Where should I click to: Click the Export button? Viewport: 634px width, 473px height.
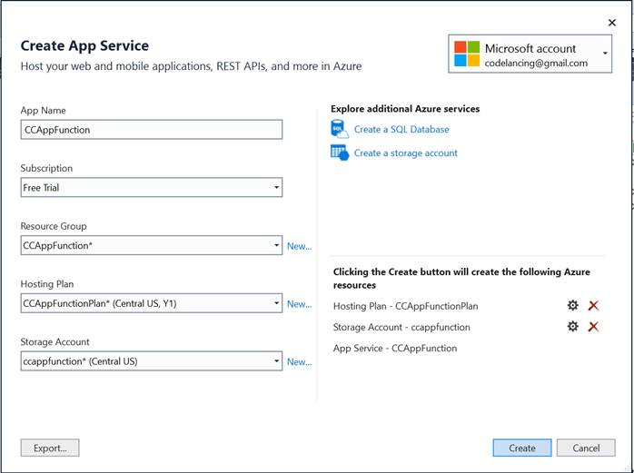(x=50, y=448)
